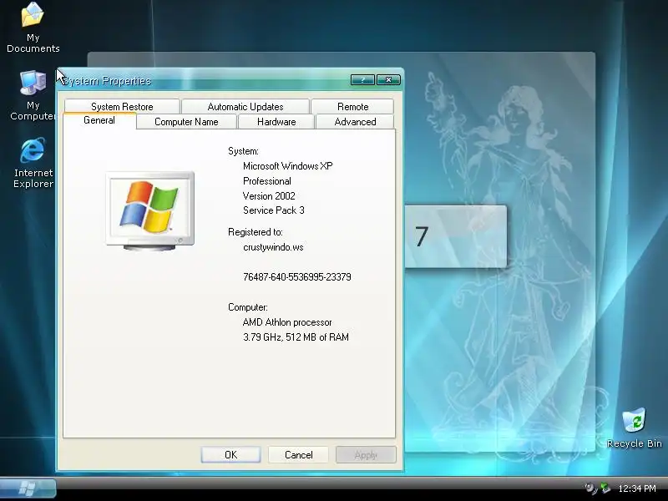Open the Hardware tab

click(x=276, y=122)
